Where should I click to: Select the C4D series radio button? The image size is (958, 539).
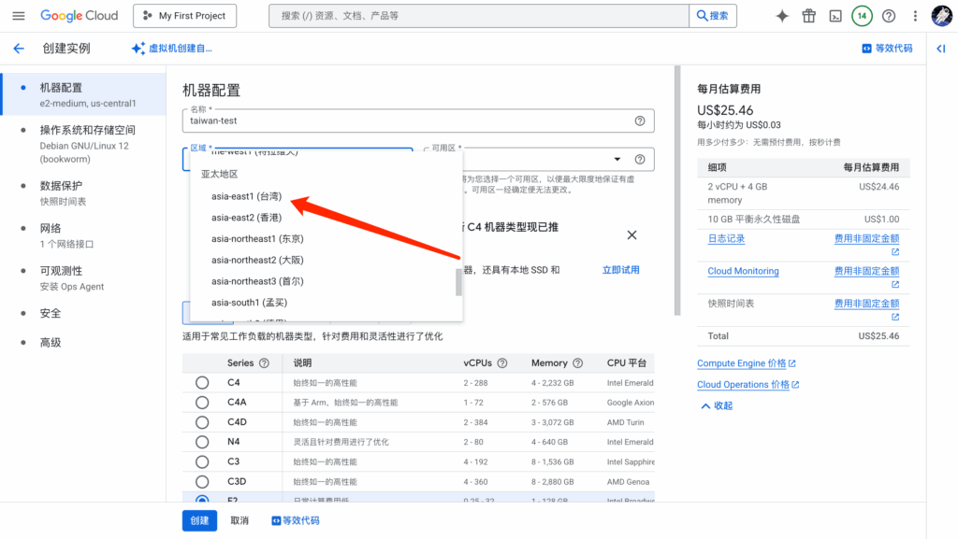pos(202,422)
